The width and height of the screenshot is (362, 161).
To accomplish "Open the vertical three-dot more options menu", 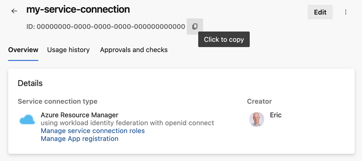I will coord(346,12).
